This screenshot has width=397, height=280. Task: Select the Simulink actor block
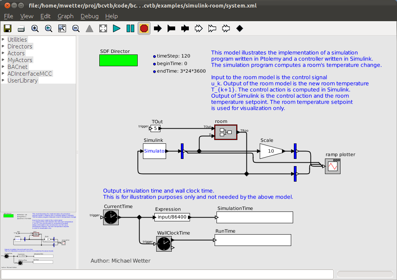(154, 151)
